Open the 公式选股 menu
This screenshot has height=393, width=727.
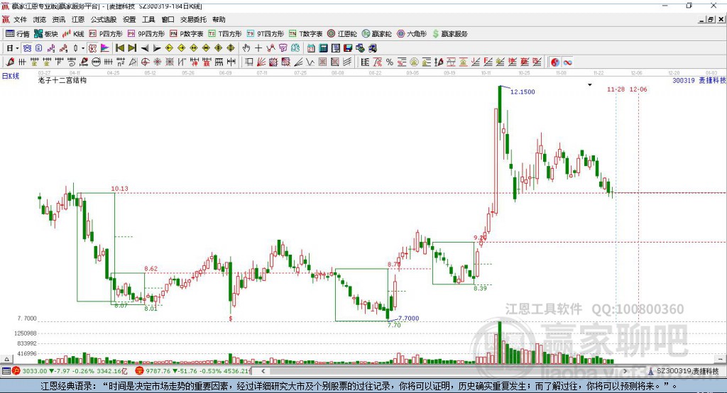(x=104, y=19)
